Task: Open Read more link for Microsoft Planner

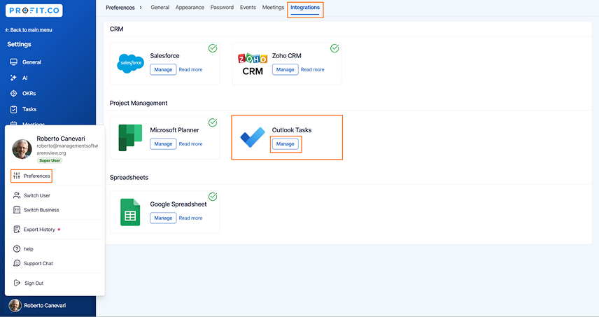Action: (190, 144)
